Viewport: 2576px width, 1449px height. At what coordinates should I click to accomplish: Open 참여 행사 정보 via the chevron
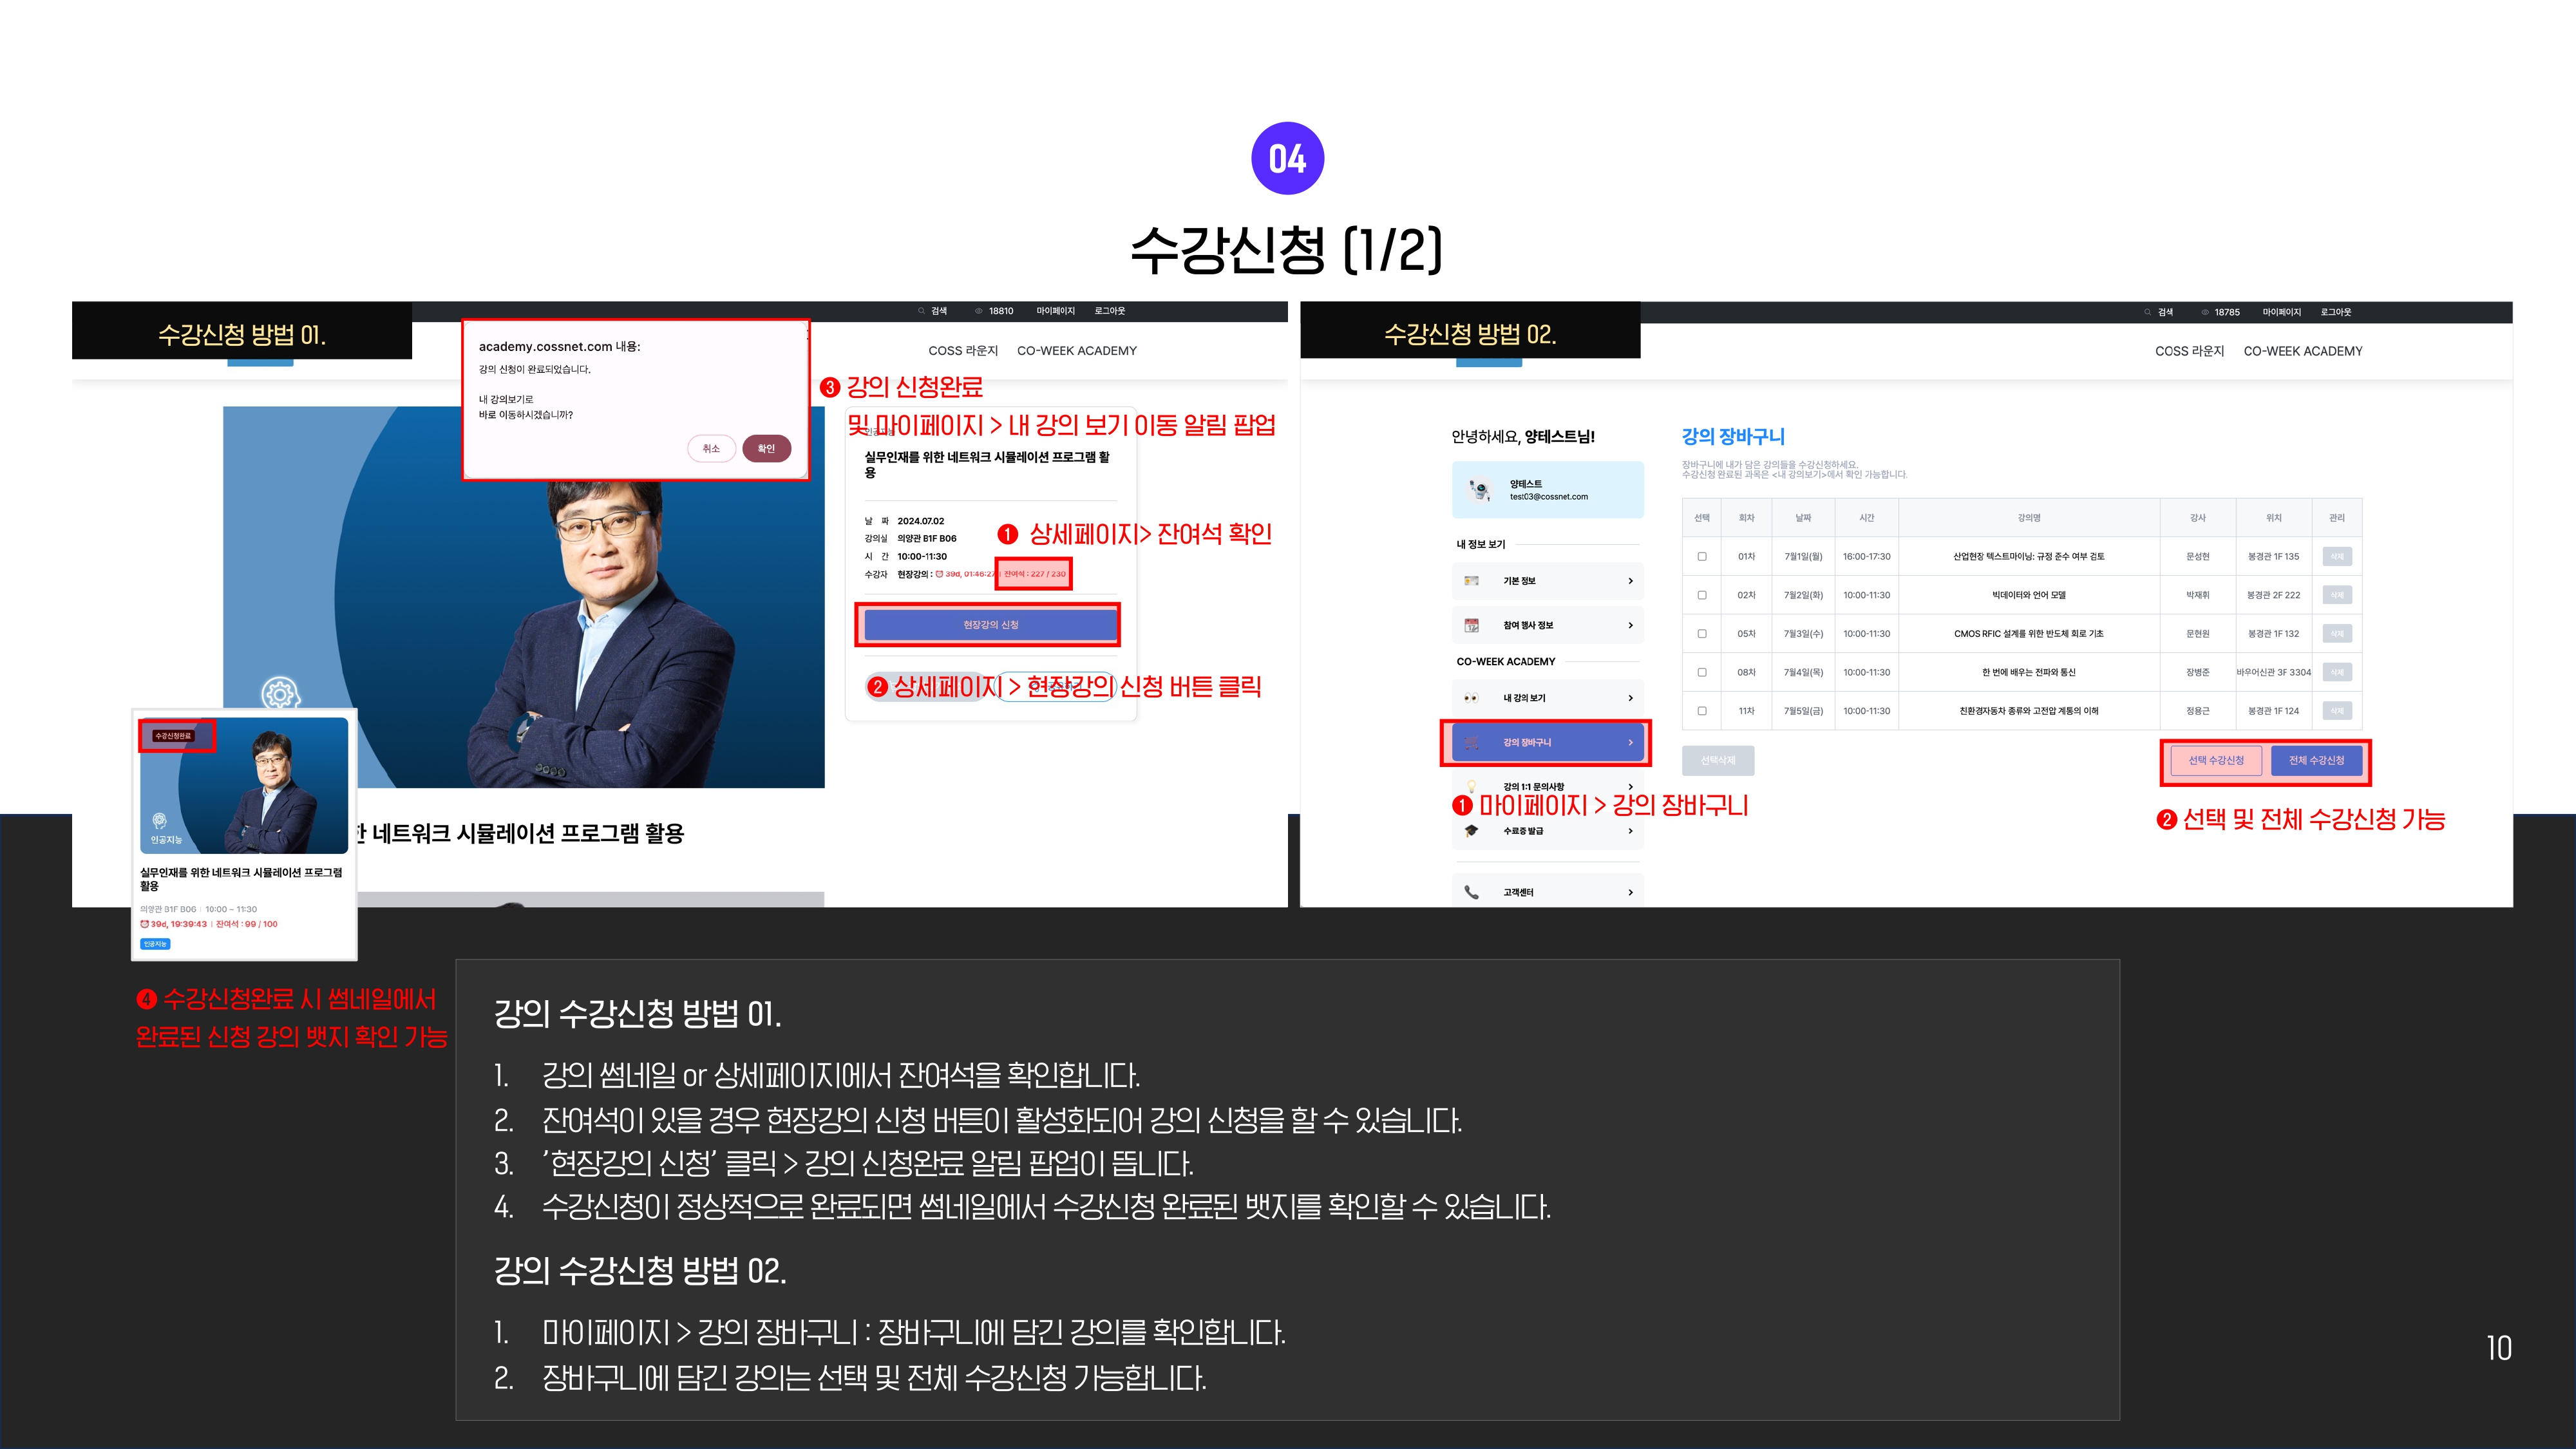tap(1630, 625)
